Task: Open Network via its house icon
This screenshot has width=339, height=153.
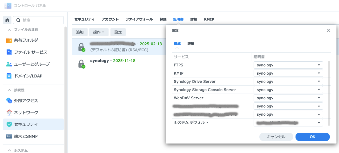Action: coord(9,112)
